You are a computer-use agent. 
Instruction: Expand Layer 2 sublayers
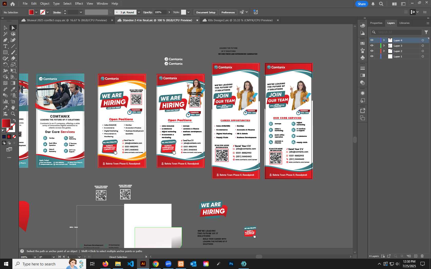pyautogui.click(x=384, y=51)
